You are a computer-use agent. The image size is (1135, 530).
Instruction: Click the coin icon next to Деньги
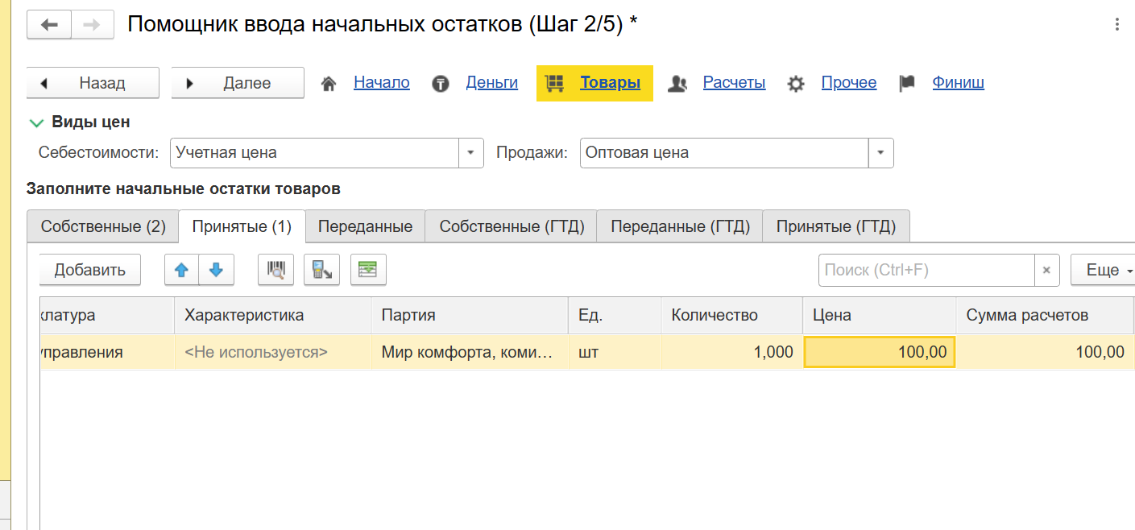440,82
